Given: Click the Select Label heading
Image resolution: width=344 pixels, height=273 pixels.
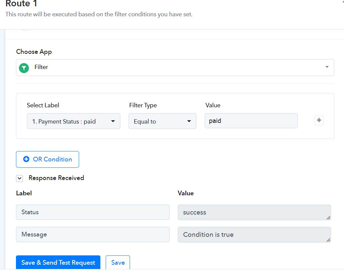Looking at the screenshot, I should (43, 105).
